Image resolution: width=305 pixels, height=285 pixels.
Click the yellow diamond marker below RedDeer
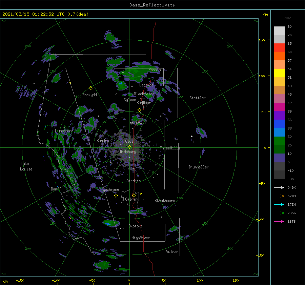click(x=139, y=110)
